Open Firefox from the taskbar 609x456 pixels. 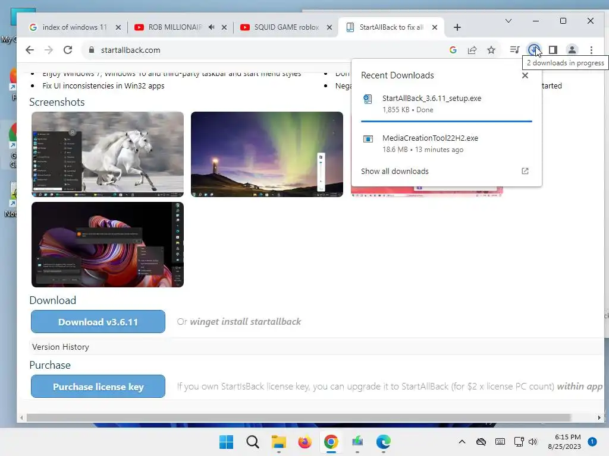pyautogui.click(x=305, y=442)
